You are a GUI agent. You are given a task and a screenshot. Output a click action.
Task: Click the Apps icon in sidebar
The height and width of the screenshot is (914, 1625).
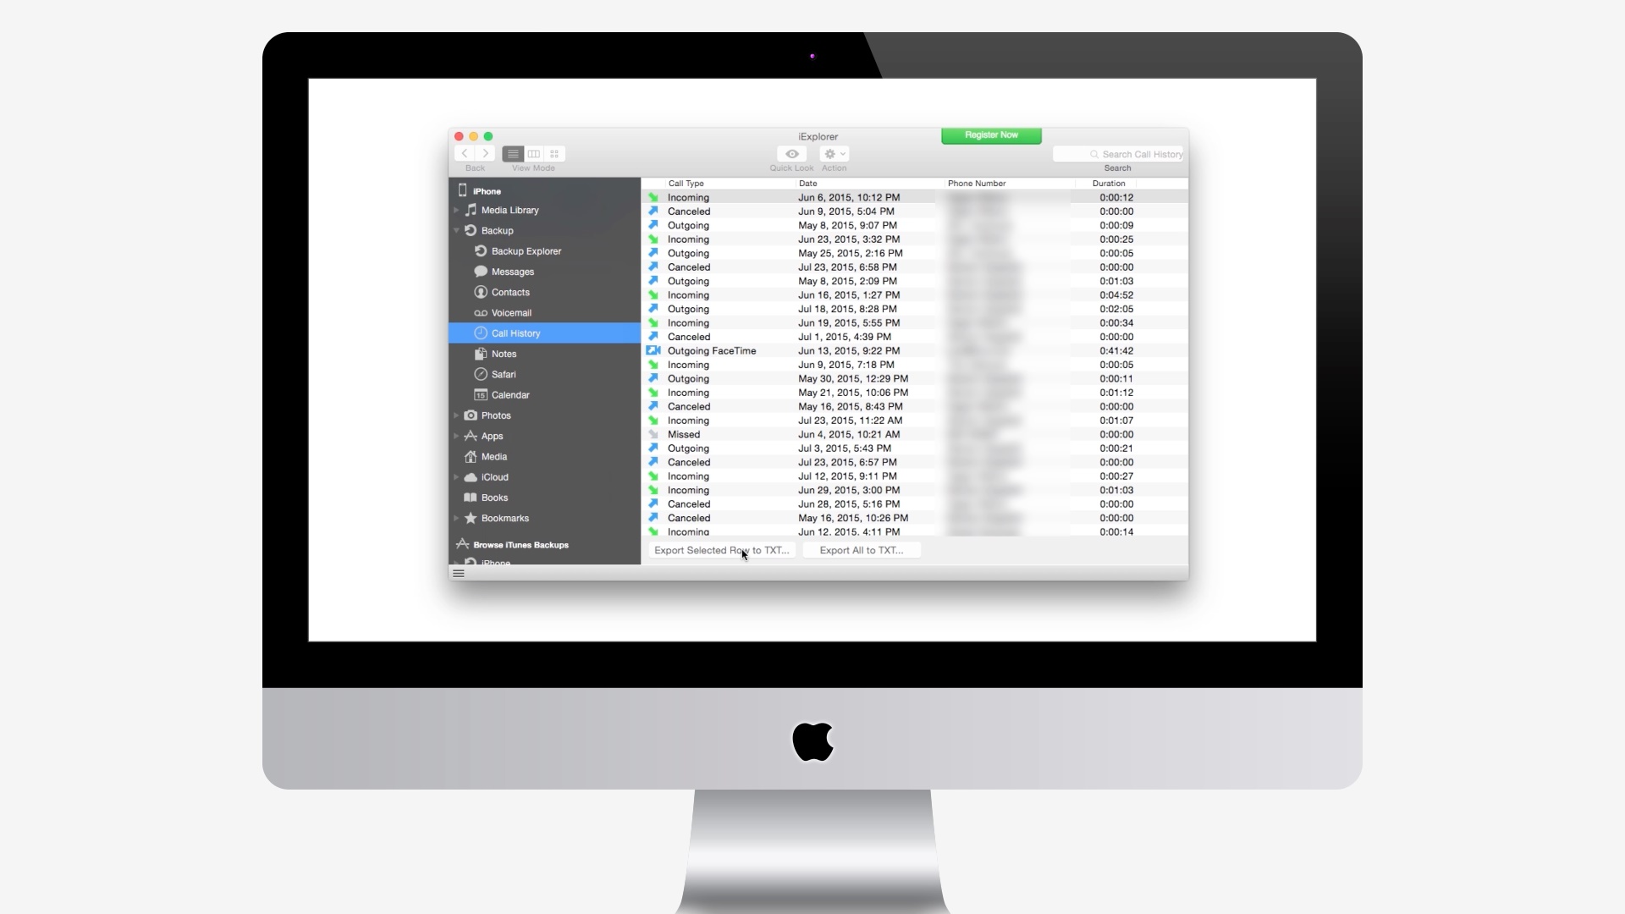471,436
